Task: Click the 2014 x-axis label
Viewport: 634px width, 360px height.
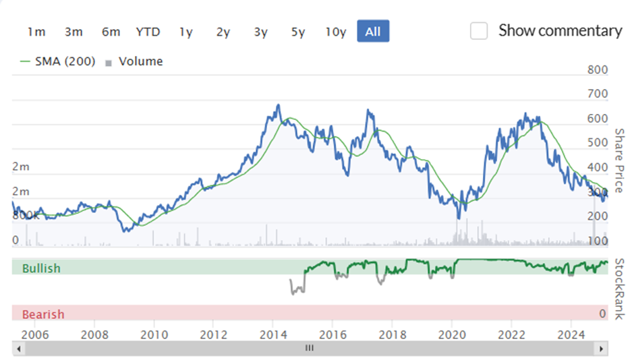Action: [273, 334]
